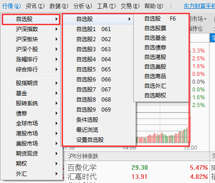215x183 pixels.
Task: Open the 资讯 menu
Action: tap(35, 6)
